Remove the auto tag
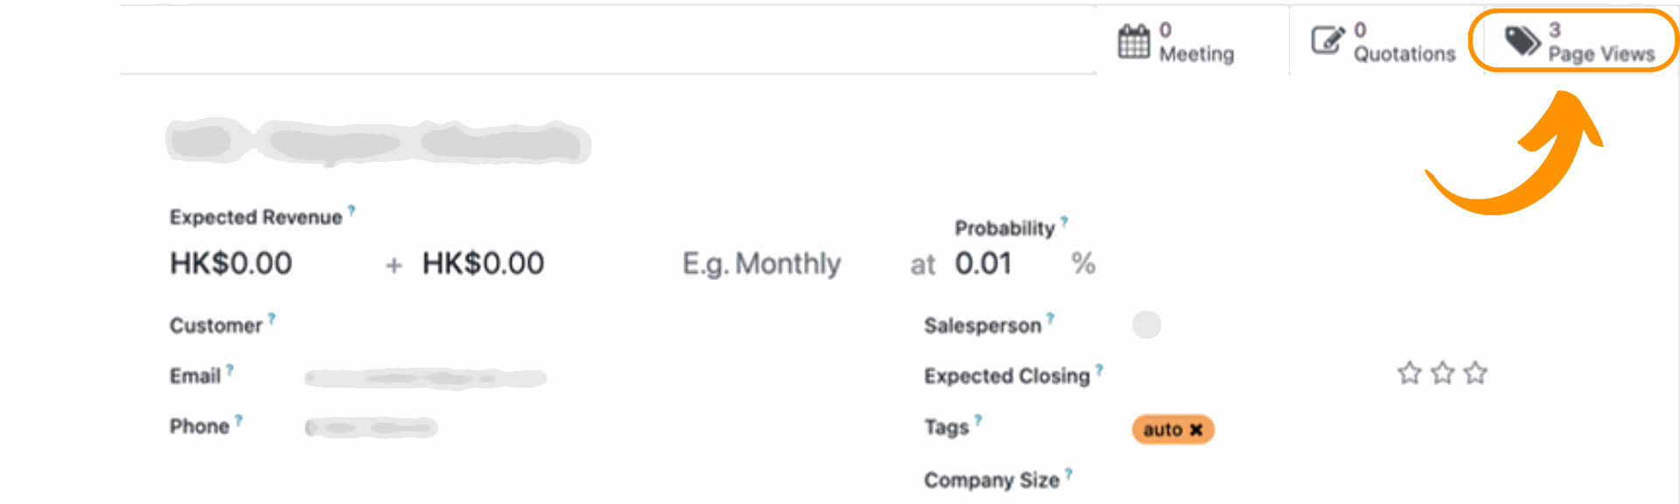This screenshot has height=504, width=1680. click(1196, 429)
